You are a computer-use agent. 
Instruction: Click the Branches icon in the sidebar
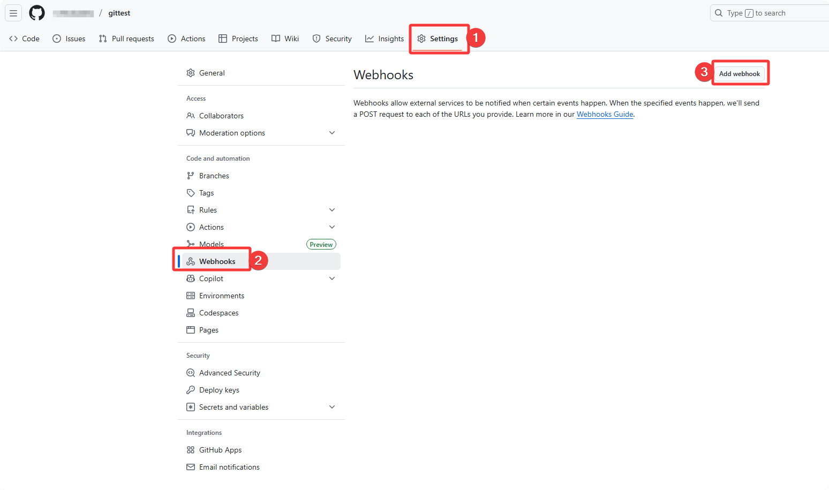[x=191, y=175]
